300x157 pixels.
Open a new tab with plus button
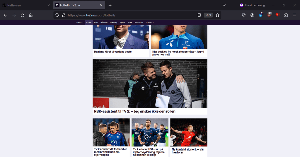click(x=110, y=5)
